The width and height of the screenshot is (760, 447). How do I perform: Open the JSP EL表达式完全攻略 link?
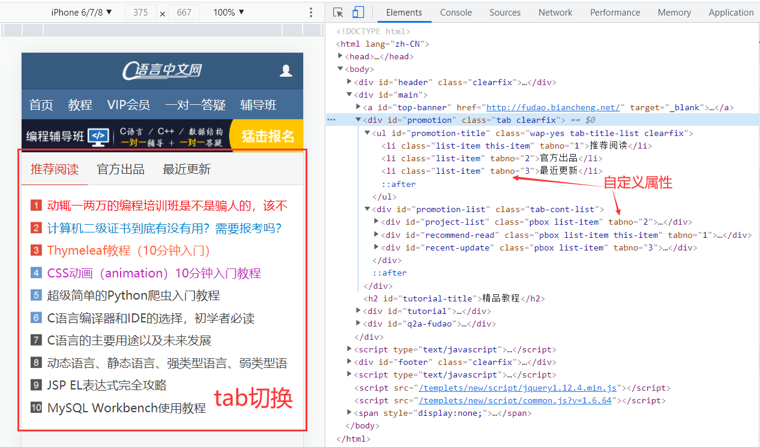pyautogui.click(x=107, y=385)
